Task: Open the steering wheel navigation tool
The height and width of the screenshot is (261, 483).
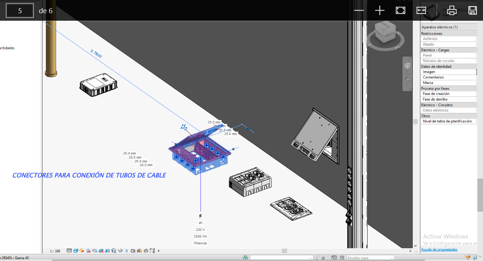Action: click(x=407, y=66)
